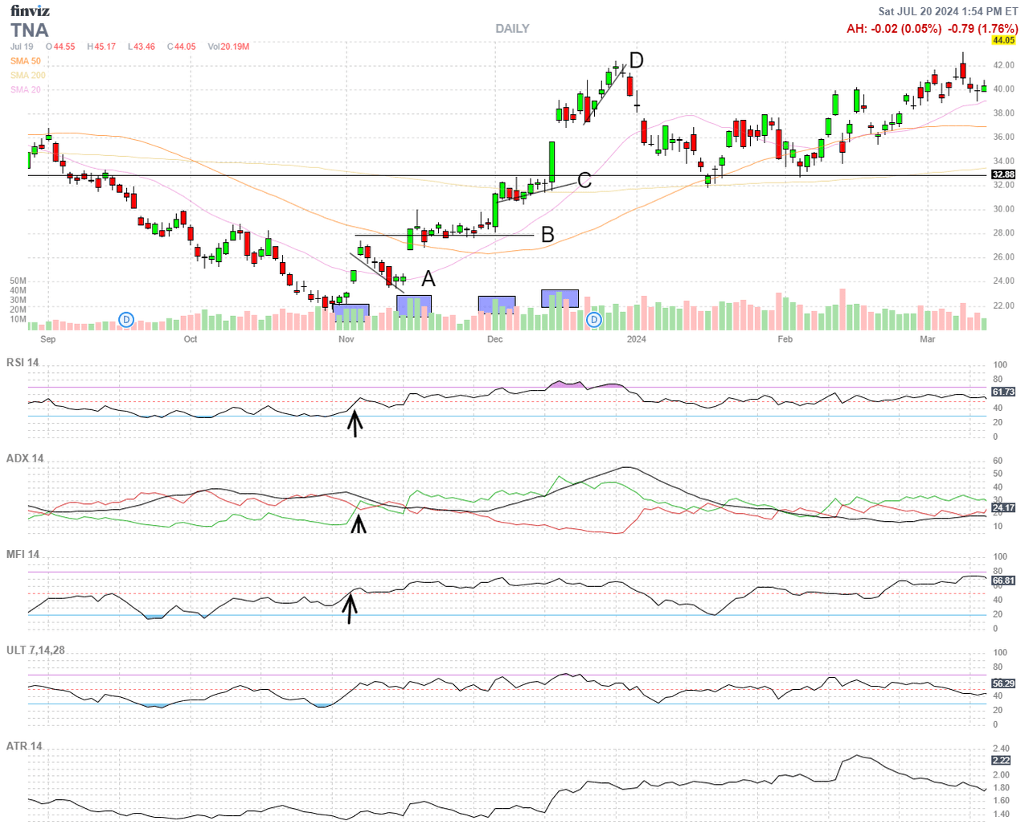Click the Dec label on time axis
Image resolution: width=1029 pixels, height=833 pixels.
click(x=495, y=339)
